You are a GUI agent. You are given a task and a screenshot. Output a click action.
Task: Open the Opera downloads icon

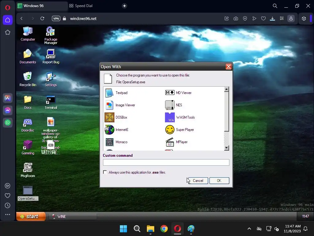pyautogui.click(x=272, y=18)
